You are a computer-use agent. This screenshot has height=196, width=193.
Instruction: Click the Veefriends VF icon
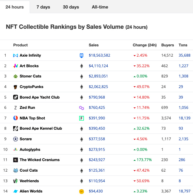coord(16,181)
